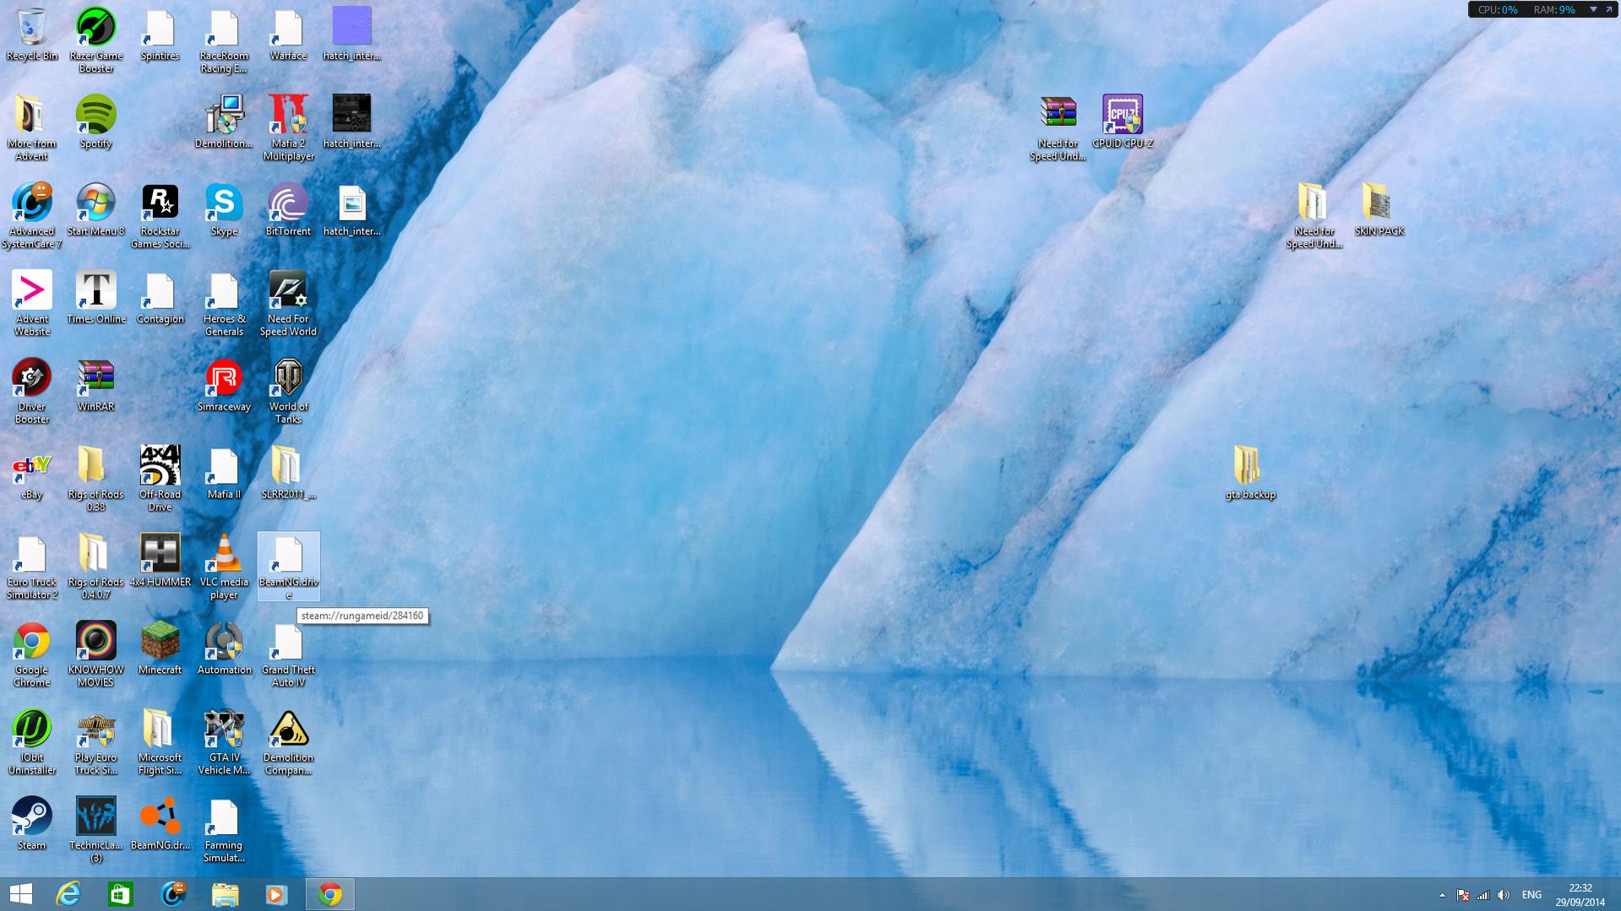This screenshot has width=1621, height=911.
Task: Select the Spotify desktop icon
Action: tap(95, 122)
